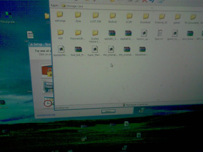The height and width of the screenshot is (152, 203).
Task: Select the Red_Bull_M... archive
Action: 78,51
